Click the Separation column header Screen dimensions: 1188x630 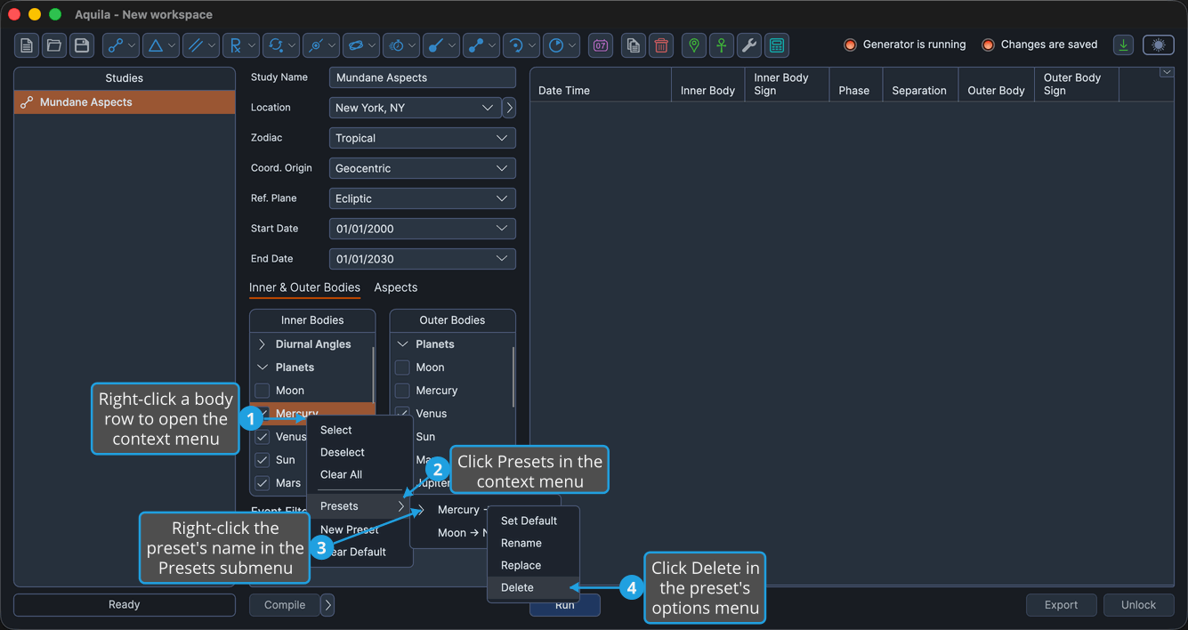[x=919, y=85]
